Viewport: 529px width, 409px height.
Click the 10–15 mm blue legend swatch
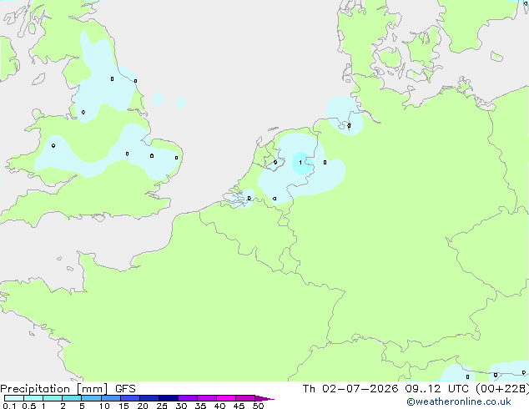coord(111,398)
